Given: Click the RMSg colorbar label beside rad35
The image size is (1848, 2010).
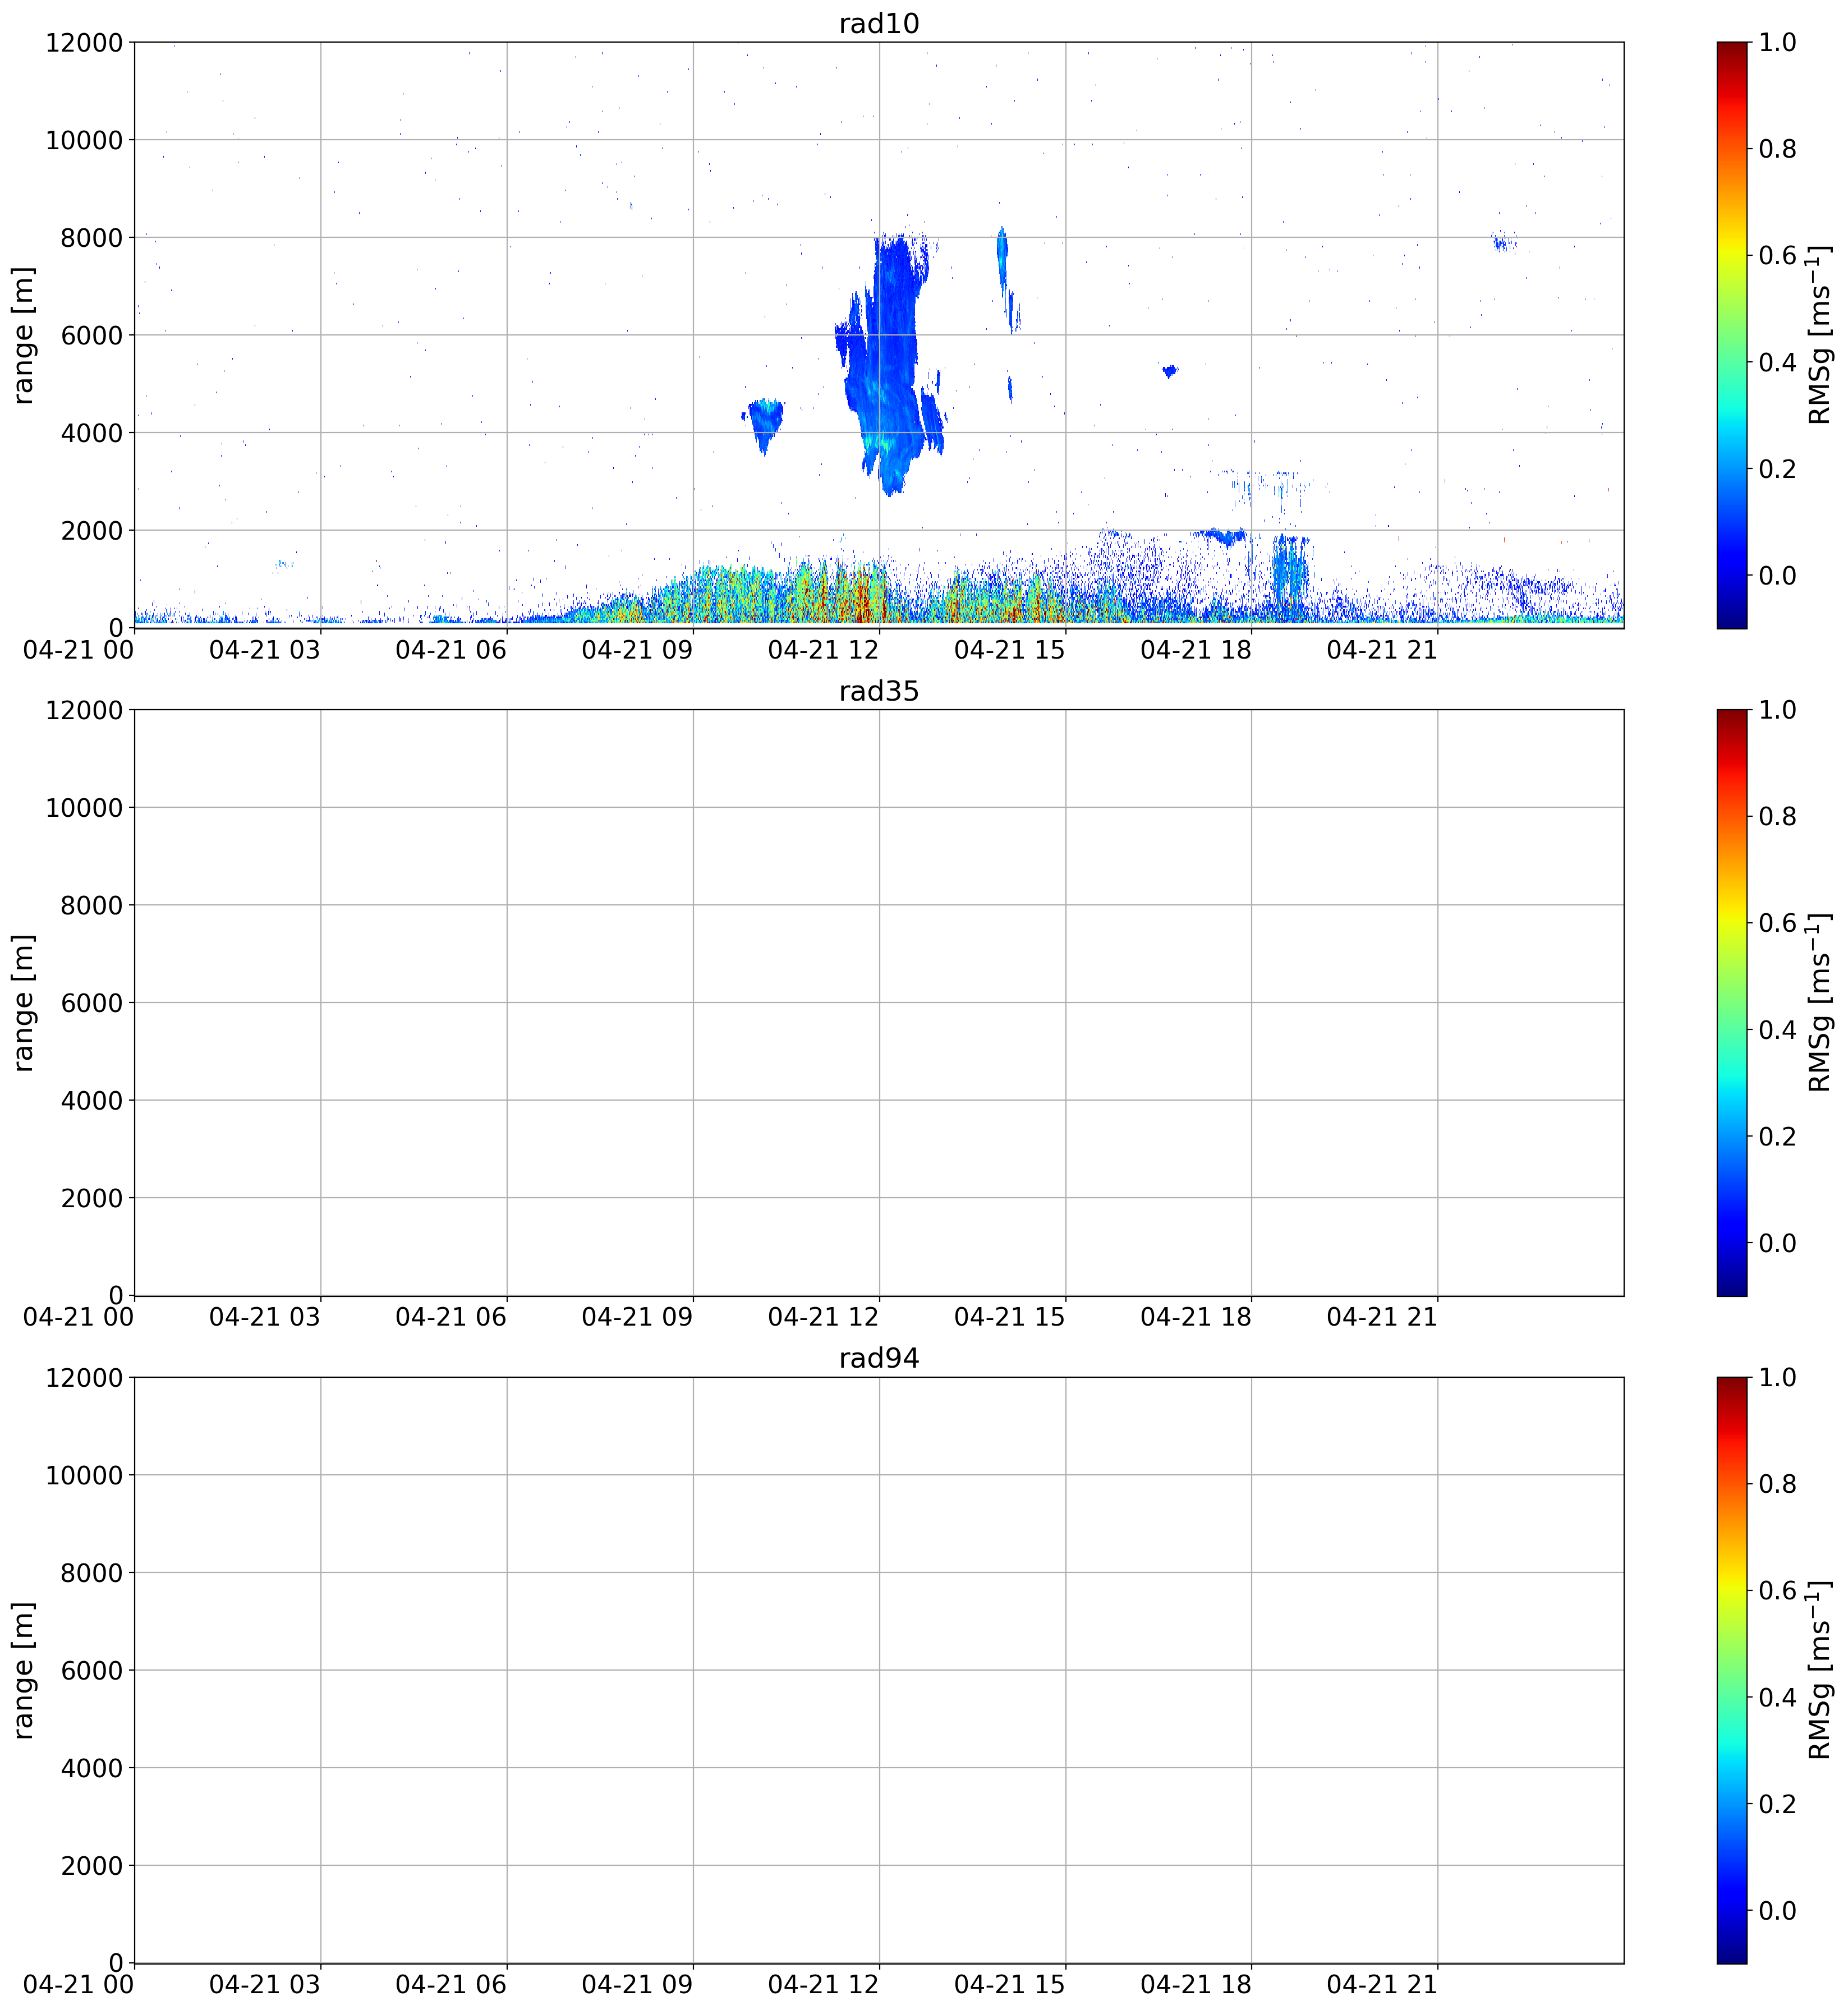Looking at the screenshot, I should (x=1820, y=1003).
